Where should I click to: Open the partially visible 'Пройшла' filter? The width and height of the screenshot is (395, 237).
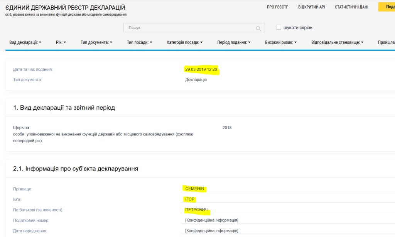pos(386,42)
